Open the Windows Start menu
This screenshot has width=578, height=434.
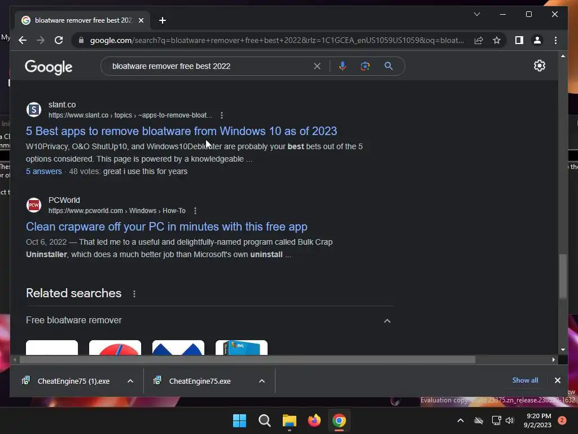(x=239, y=420)
